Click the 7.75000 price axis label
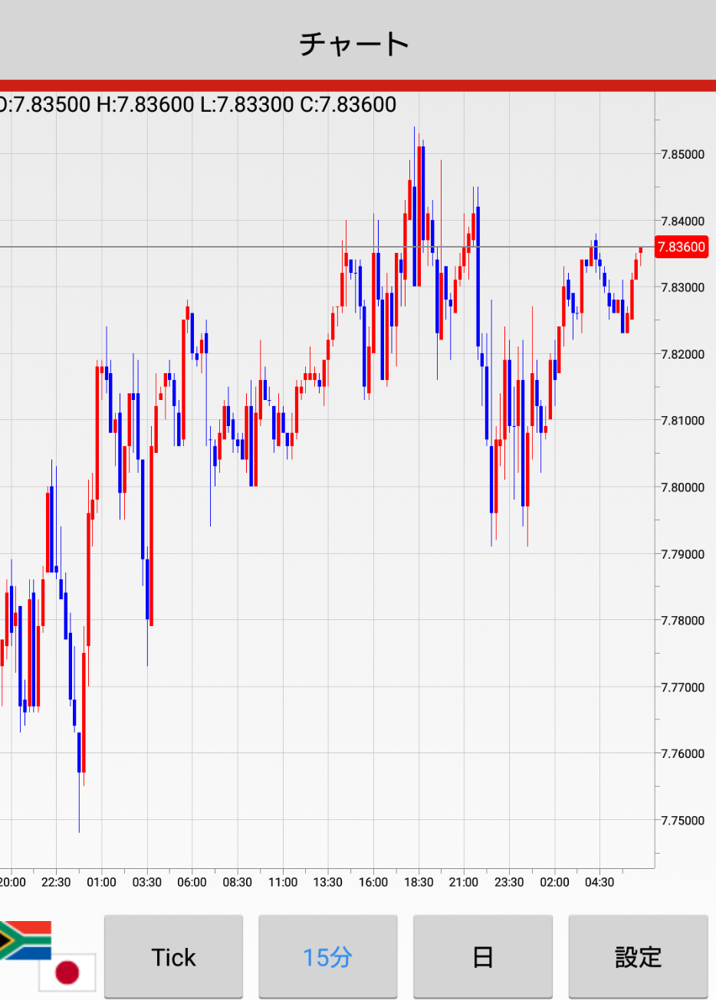This screenshot has height=1000, width=716. [682, 821]
